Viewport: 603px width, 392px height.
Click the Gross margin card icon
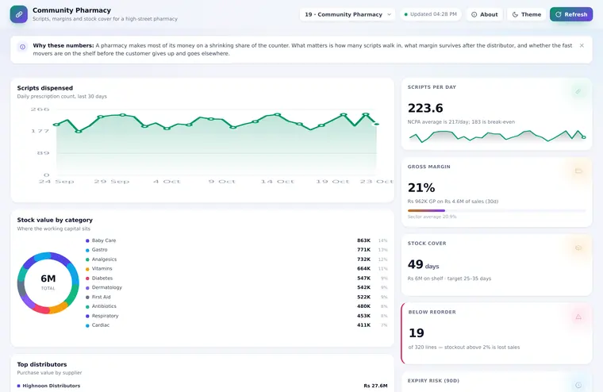[x=578, y=171]
